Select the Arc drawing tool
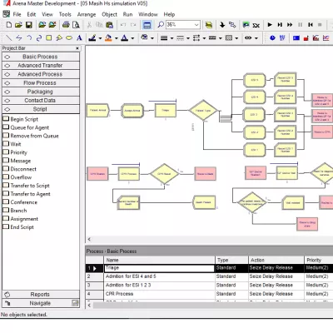The image size is (333, 333). point(29,37)
